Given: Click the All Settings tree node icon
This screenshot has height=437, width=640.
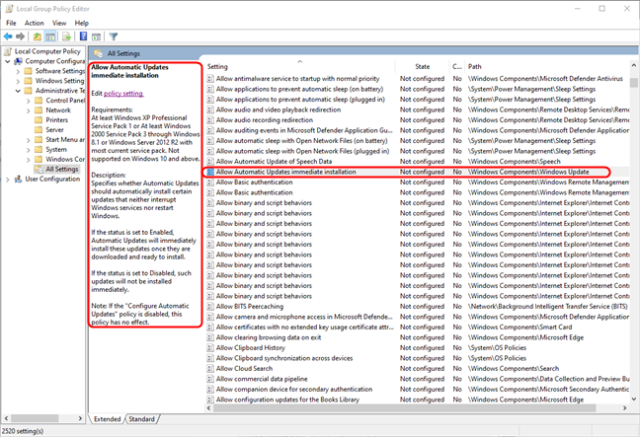Looking at the screenshot, I should point(39,169).
